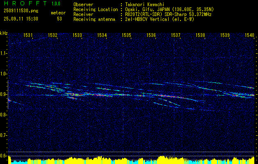Select the 1537 time label
Viewport: 258px width, 164px height.
coord(176,35)
